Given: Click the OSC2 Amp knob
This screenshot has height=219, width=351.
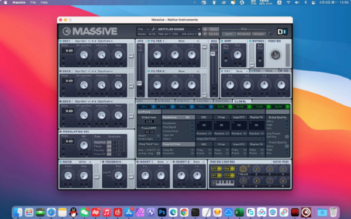Looking at the screenshot, I should pos(118,85).
